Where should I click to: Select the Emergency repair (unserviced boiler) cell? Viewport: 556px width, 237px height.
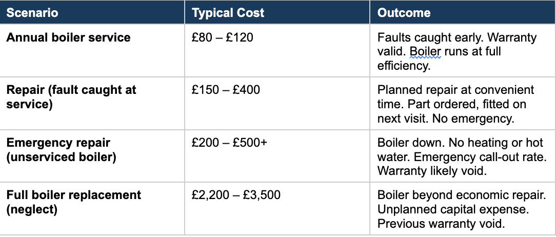tap(62, 150)
